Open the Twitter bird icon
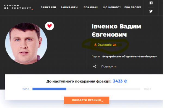This screenshot has width=174, height=108. 151,11
